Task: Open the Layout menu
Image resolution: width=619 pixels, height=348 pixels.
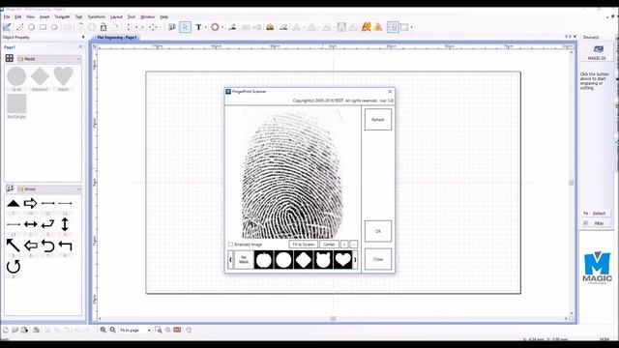Action: pos(116,17)
